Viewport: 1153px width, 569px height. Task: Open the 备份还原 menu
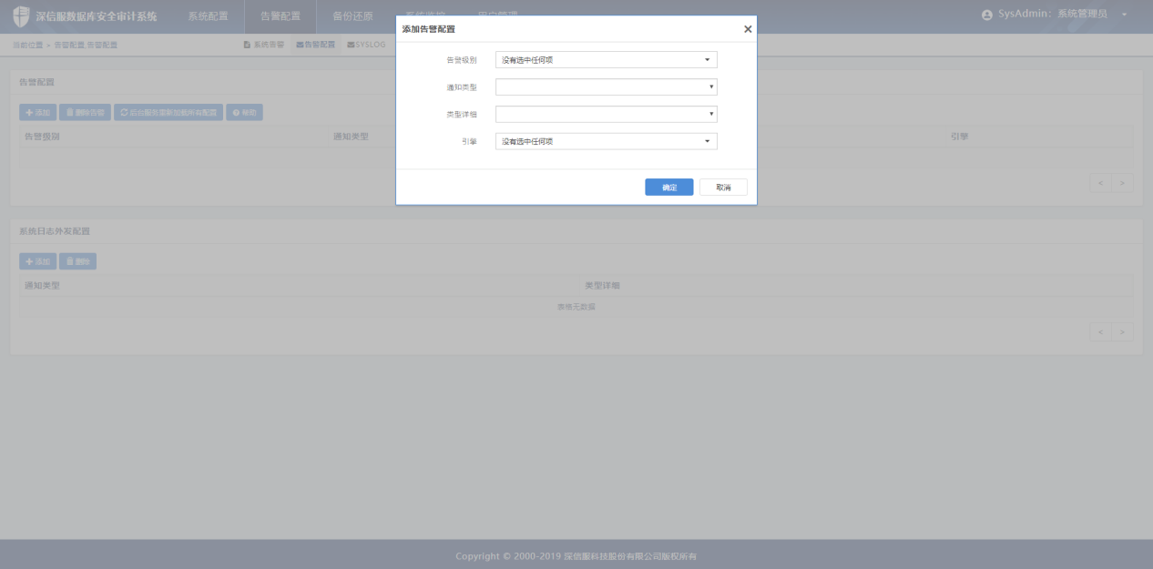pos(352,16)
